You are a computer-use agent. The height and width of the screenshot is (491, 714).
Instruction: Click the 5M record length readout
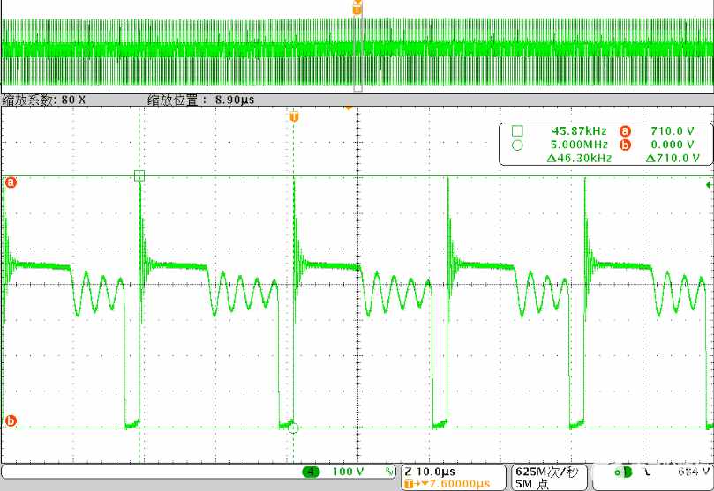[532, 484]
